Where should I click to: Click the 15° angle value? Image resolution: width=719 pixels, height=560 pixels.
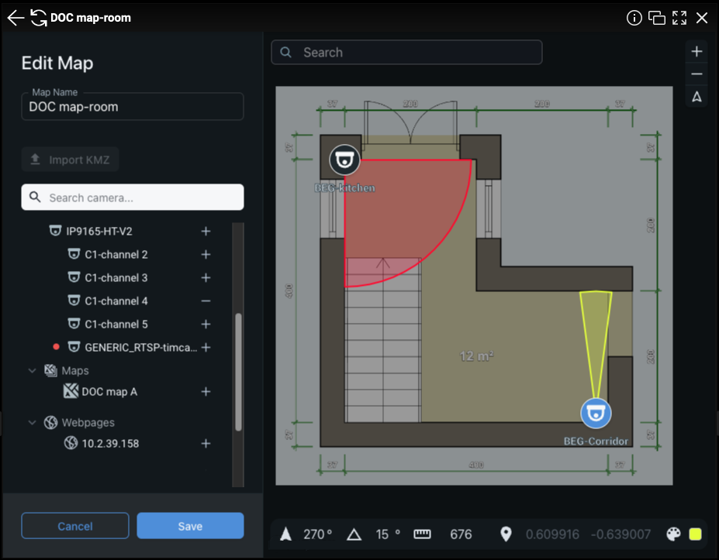coord(388,534)
